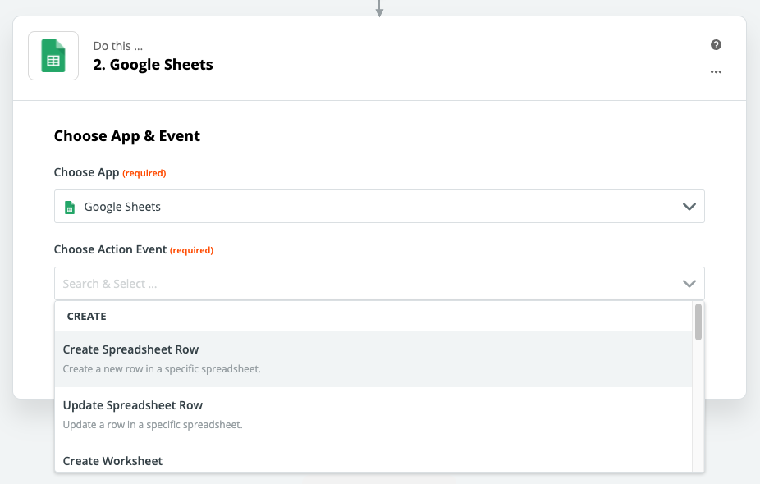Click the Search & Select input field
This screenshot has width=760, height=484.
tap(379, 283)
